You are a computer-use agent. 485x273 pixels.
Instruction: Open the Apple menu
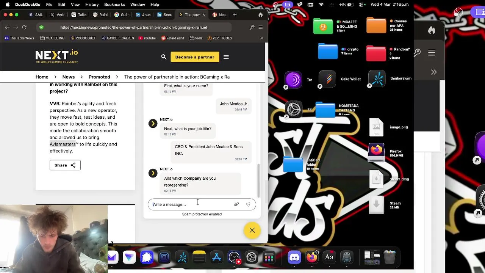click(x=7, y=5)
